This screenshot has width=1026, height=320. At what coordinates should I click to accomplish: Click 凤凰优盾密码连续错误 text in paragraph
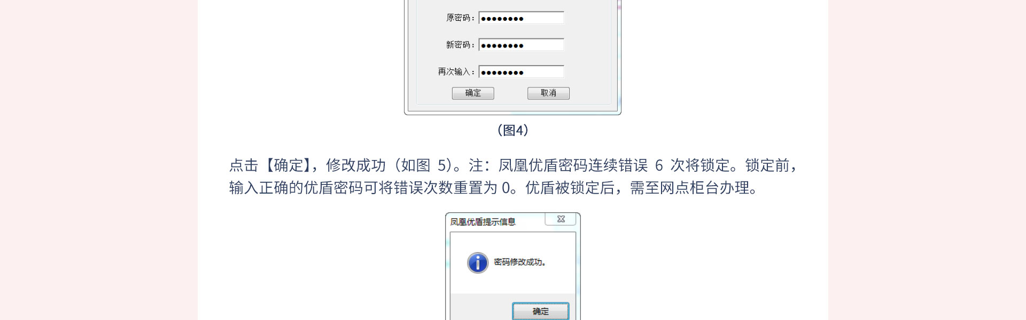(573, 165)
